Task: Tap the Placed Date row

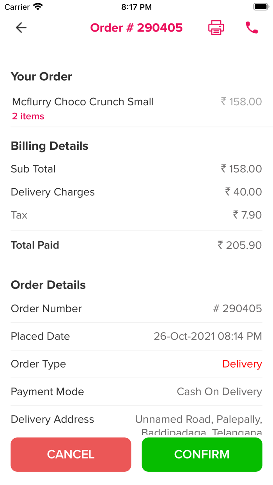Action: pyautogui.click(x=136, y=336)
